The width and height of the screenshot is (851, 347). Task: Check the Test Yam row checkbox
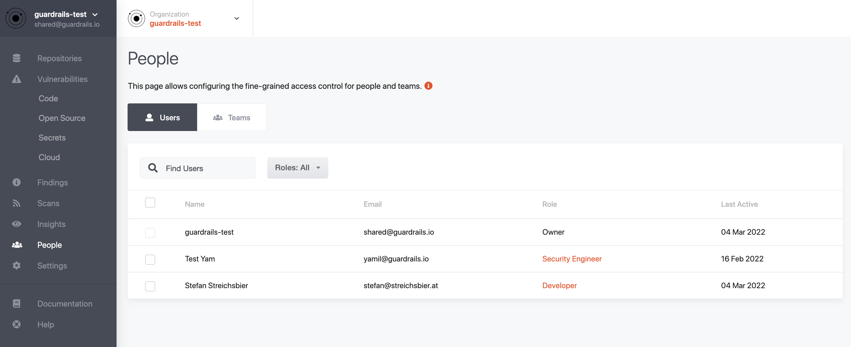coord(150,259)
